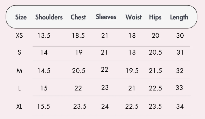Image resolution: width=205 pixels, height=119 pixels.
Task: Click the XL waist value 22.5
Action: point(132,107)
